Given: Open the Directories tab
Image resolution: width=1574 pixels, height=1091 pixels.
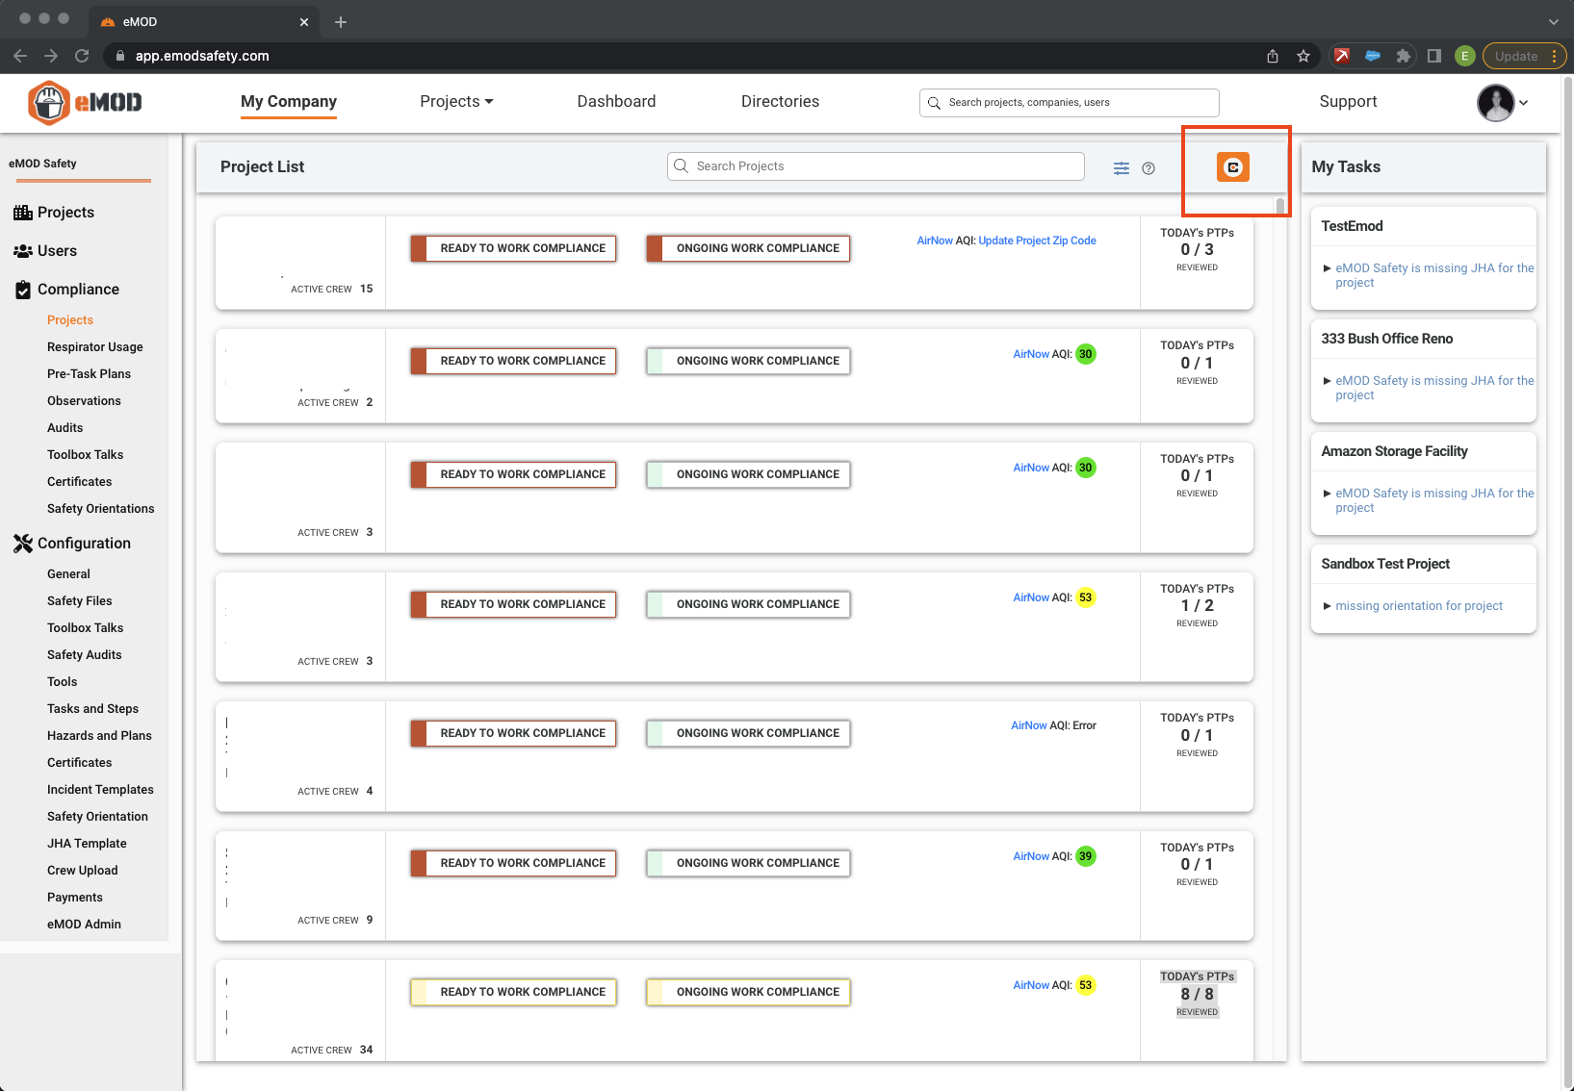Looking at the screenshot, I should (x=780, y=102).
